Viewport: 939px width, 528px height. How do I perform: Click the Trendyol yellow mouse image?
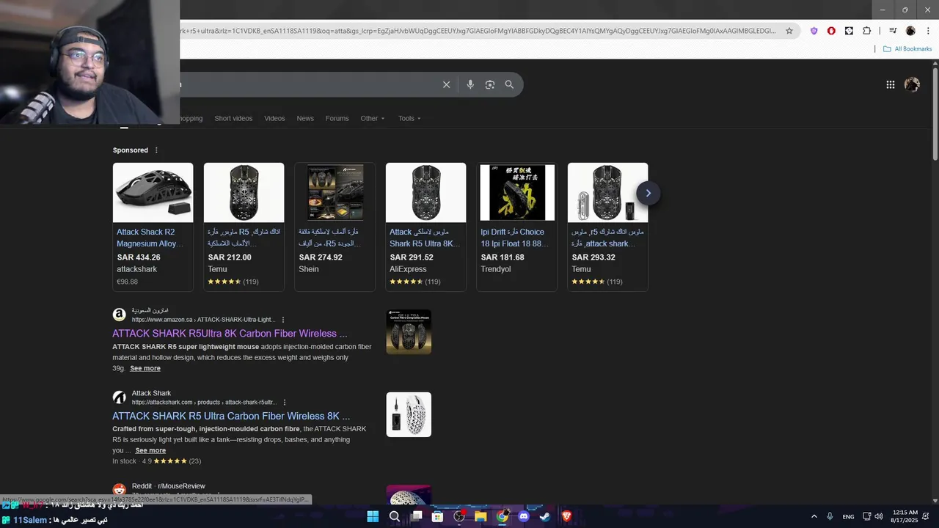(516, 192)
